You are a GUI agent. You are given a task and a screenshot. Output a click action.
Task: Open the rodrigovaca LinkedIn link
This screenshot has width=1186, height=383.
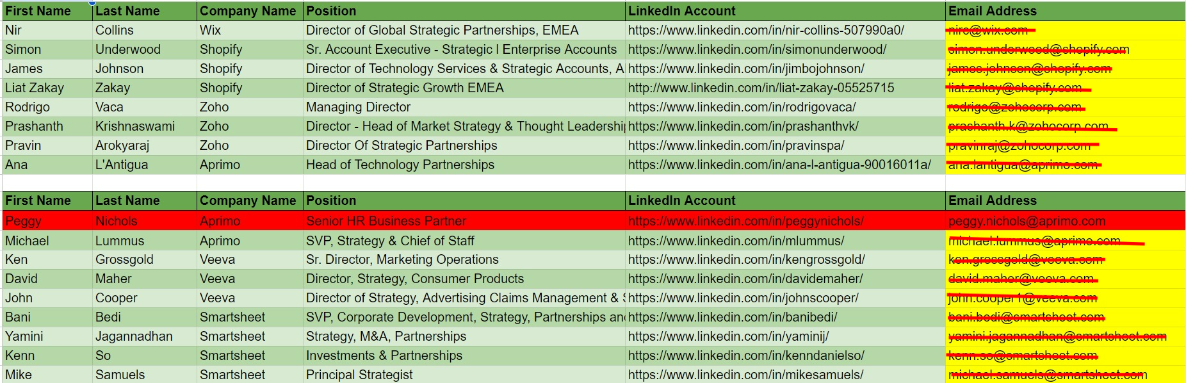pos(742,107)
